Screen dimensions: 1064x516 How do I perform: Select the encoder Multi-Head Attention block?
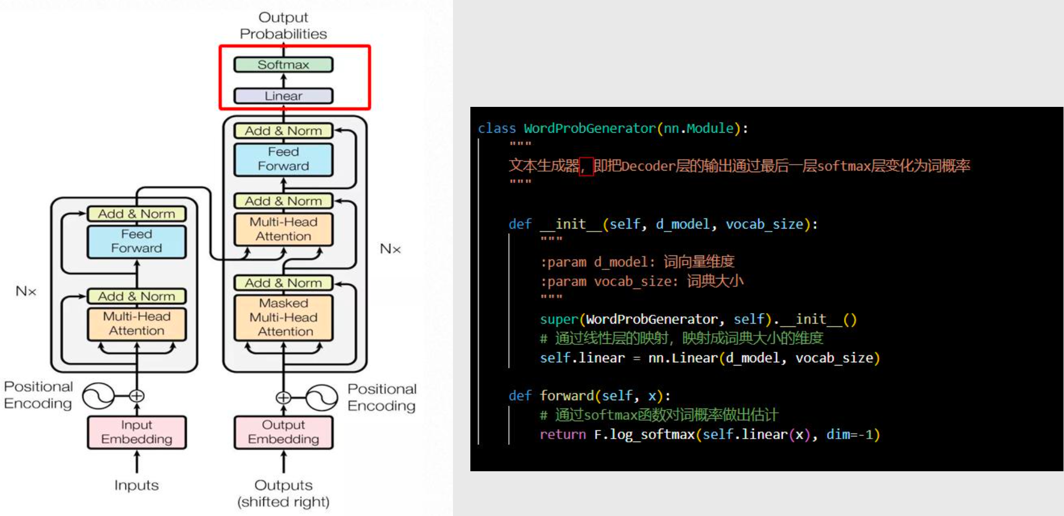point(136,324)
